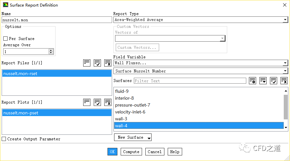This screenshot has width=290, height=161.
Task: Select all shown surfaces using checkmark icon
Action: (274, 81)
